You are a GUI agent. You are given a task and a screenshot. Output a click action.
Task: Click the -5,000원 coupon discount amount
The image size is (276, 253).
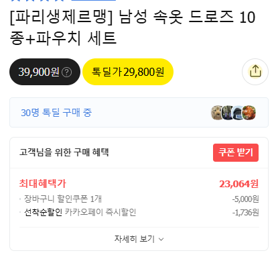coord(245,199)
